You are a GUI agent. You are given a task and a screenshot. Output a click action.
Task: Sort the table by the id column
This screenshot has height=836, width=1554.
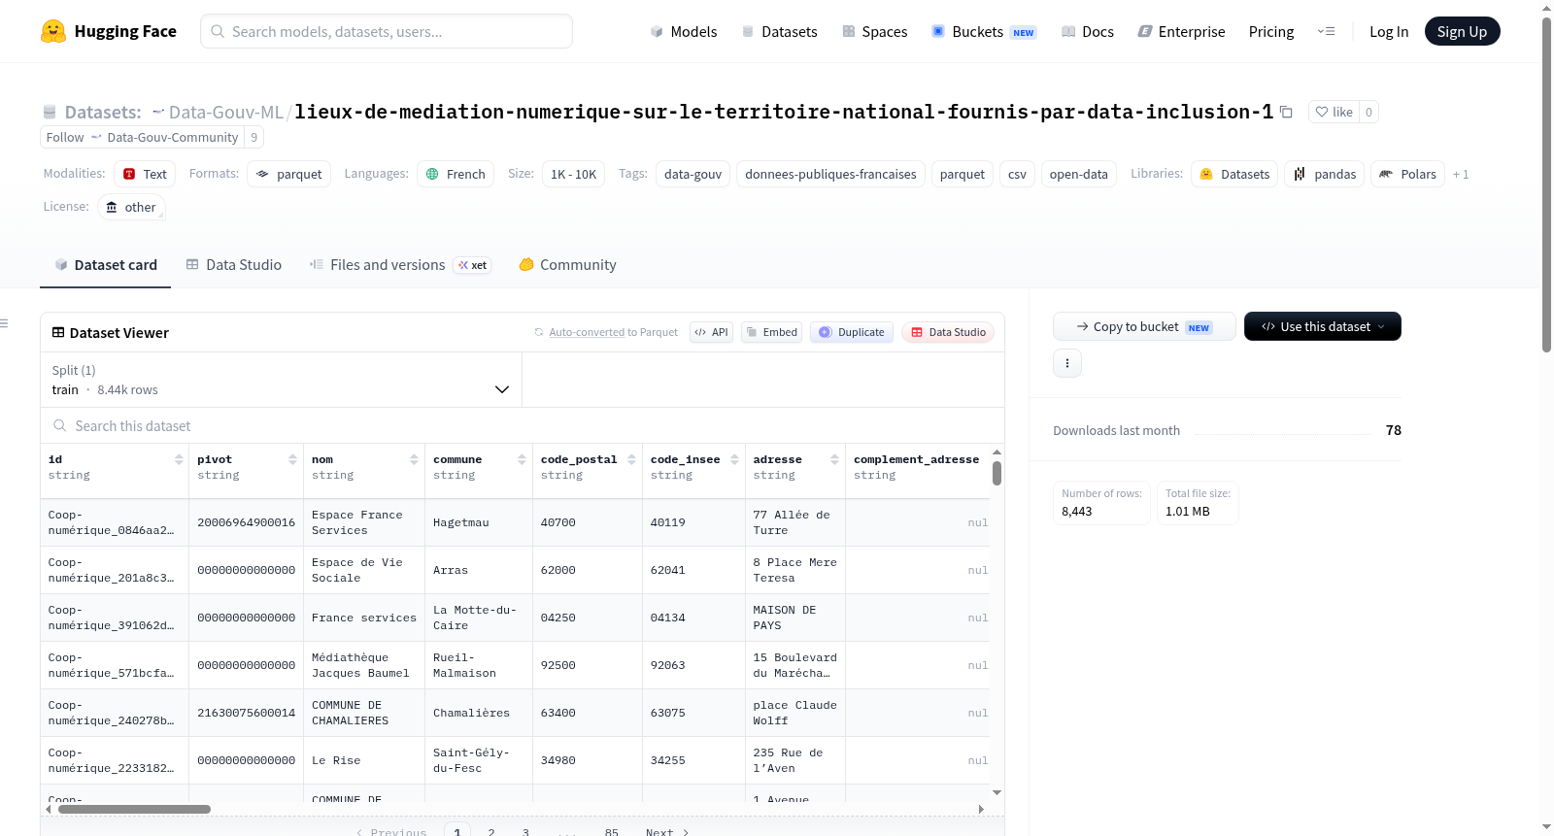(179, 459)
